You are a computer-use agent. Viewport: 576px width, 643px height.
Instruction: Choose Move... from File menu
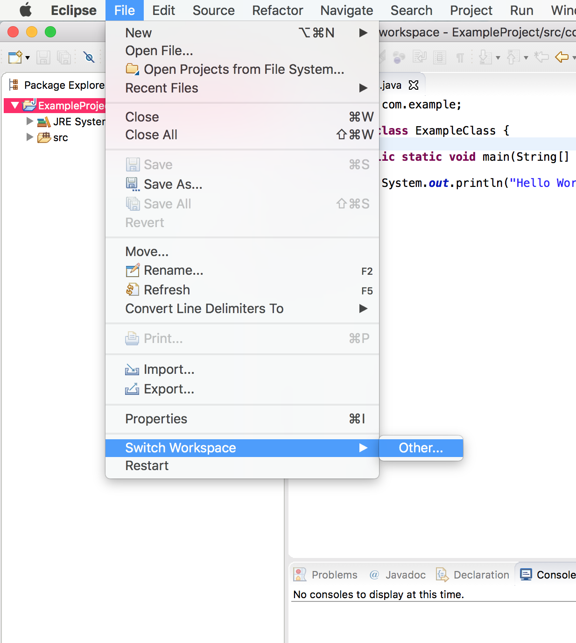pyautogui.click(x=242, y=251)
